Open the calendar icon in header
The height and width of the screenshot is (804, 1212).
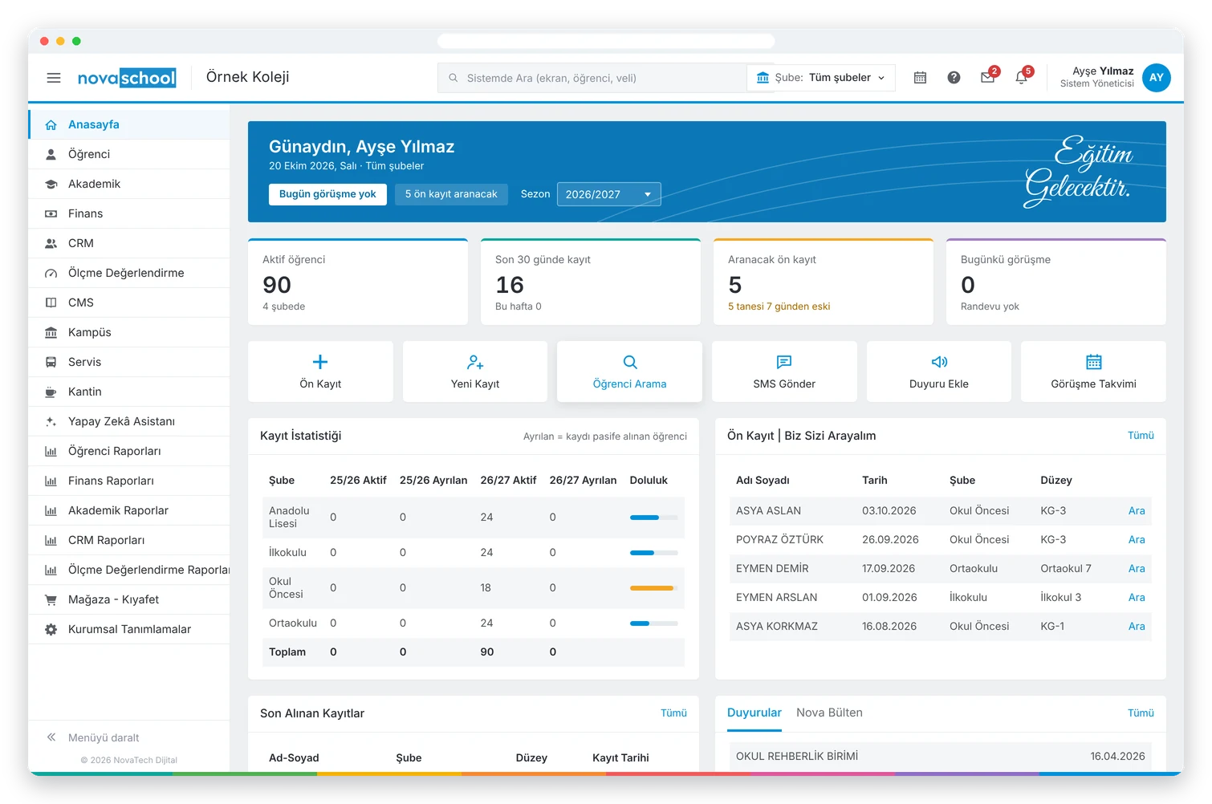(920, 78)
